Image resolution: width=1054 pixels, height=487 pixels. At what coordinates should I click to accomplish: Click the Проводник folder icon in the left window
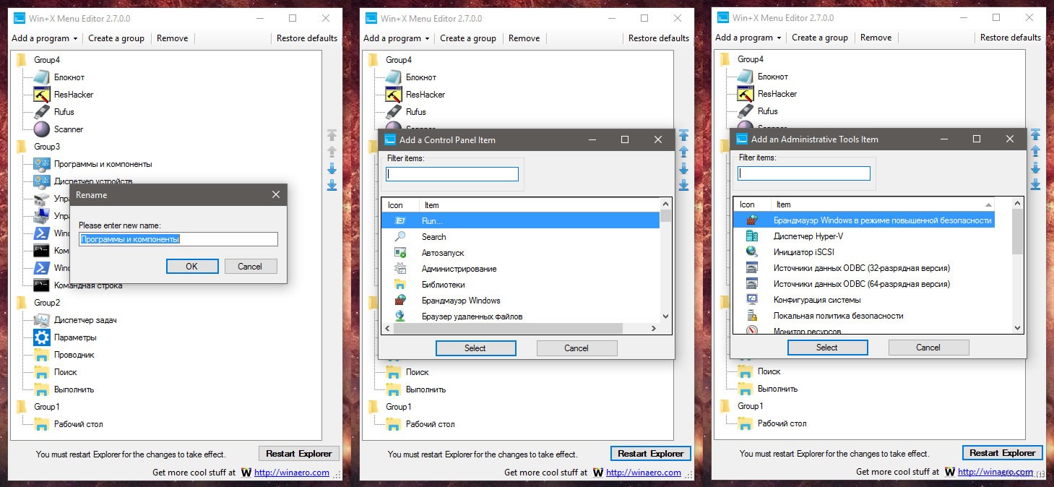(x=41, y=355)
